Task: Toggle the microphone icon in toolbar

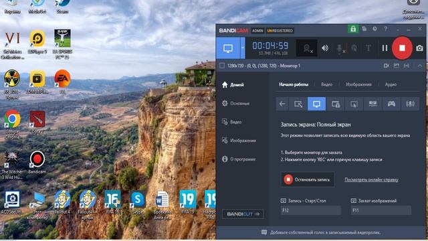Action: [x=340, y=48]
